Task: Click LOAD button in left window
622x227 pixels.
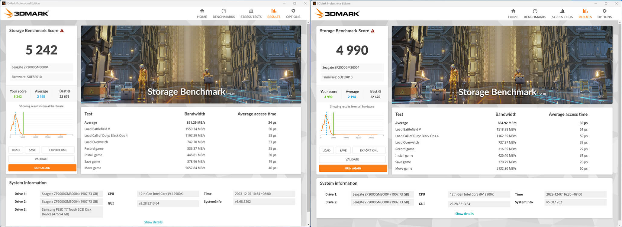Action: pos(16,150)
